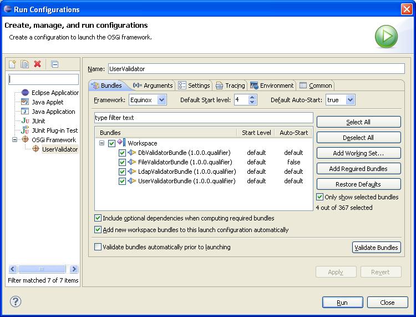Select the JUnit Plug-in Test icon
416x317 pixels.
tap(25, 130)
